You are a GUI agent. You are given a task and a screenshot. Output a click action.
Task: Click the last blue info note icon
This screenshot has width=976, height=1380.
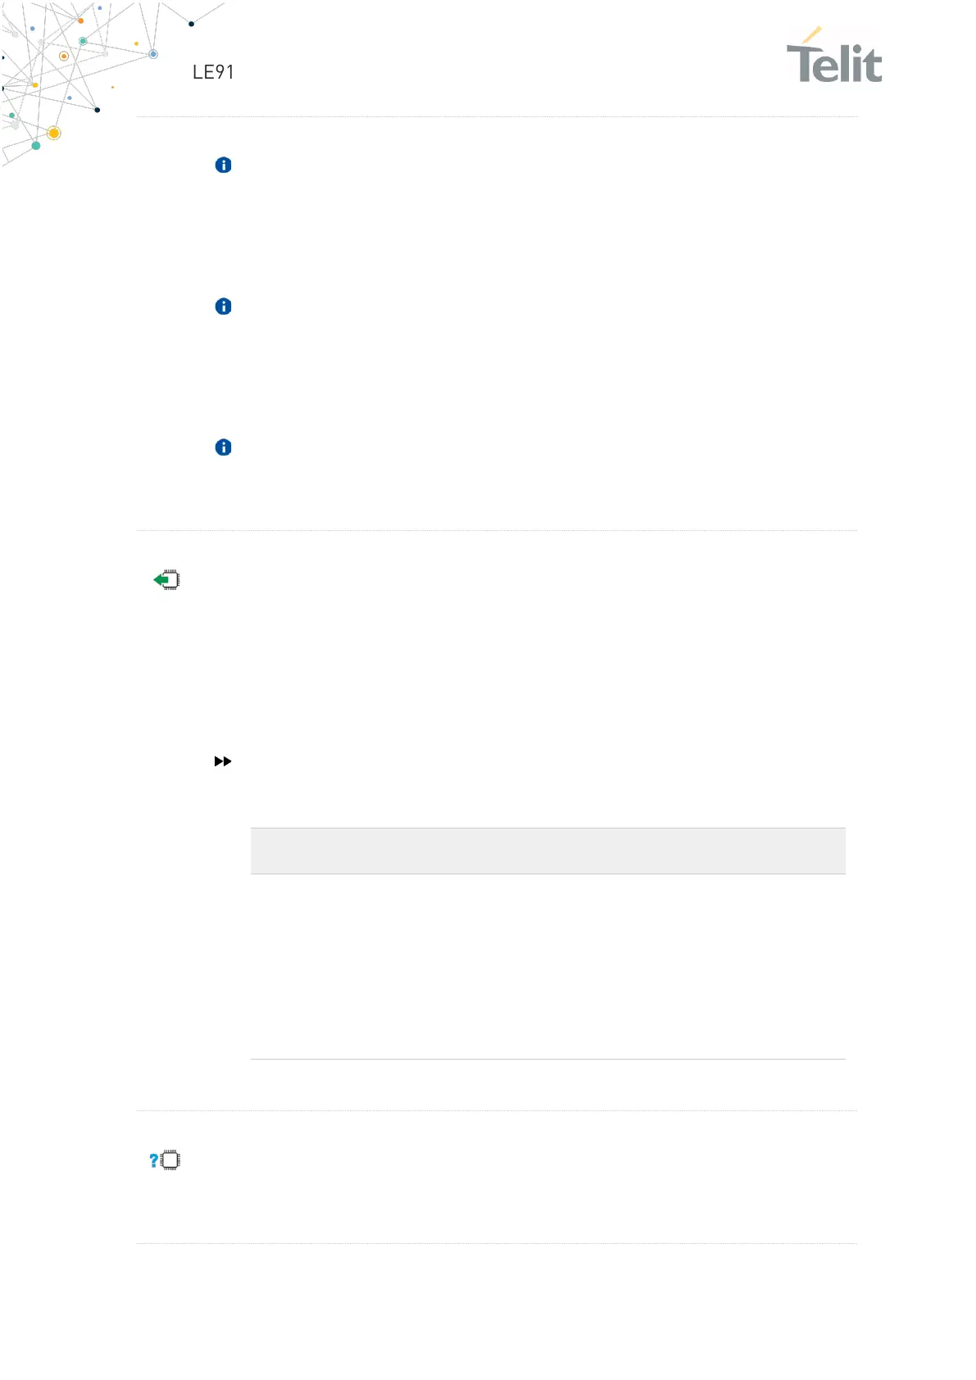(223, 447)
